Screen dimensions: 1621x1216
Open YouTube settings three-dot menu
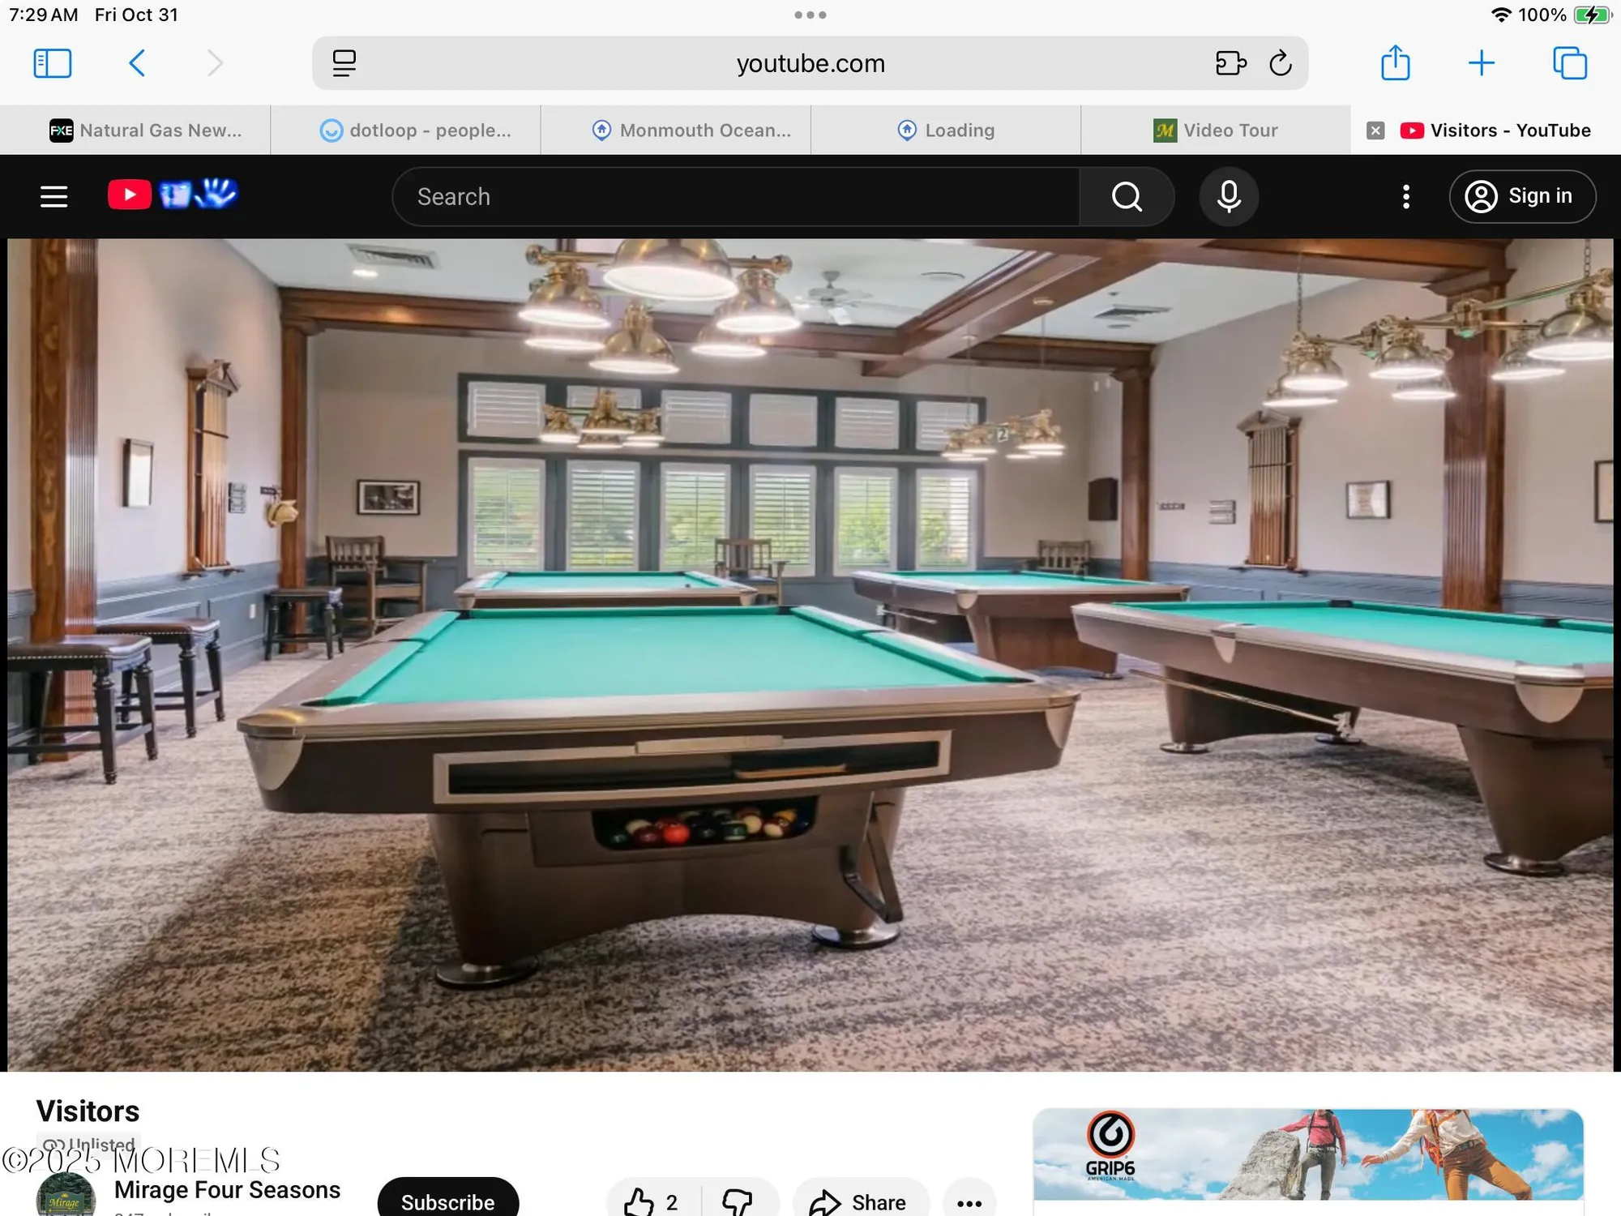1405,196
